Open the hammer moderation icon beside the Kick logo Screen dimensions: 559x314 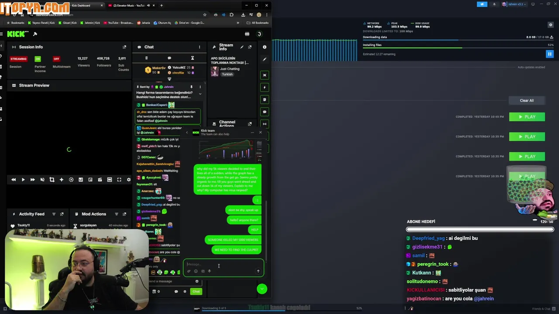35,34
